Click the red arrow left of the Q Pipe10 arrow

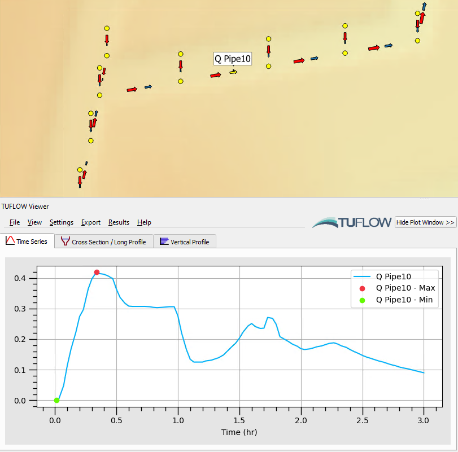click(215, 74)
